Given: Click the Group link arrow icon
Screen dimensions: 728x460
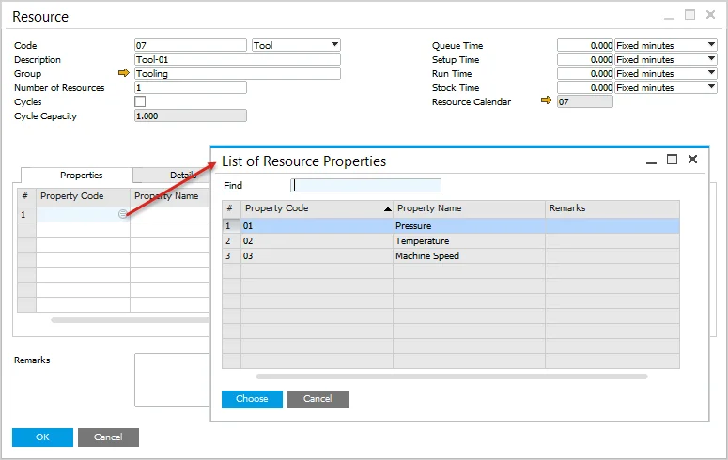Looking at the screenshot, I should coord(123,73).
